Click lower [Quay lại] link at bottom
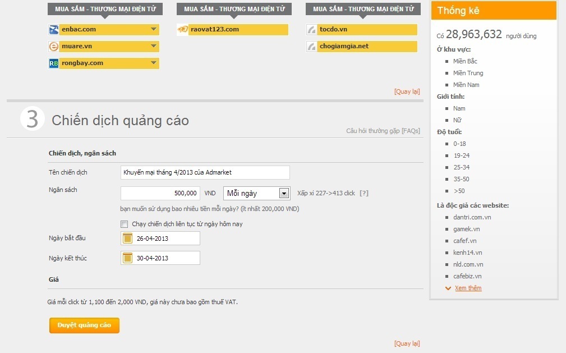This screenshot has height=353, width=566. [x=407, y=343]
